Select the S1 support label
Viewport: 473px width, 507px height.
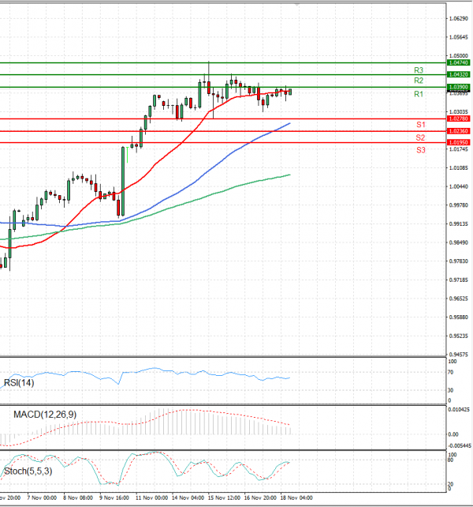tap(421, 125)
